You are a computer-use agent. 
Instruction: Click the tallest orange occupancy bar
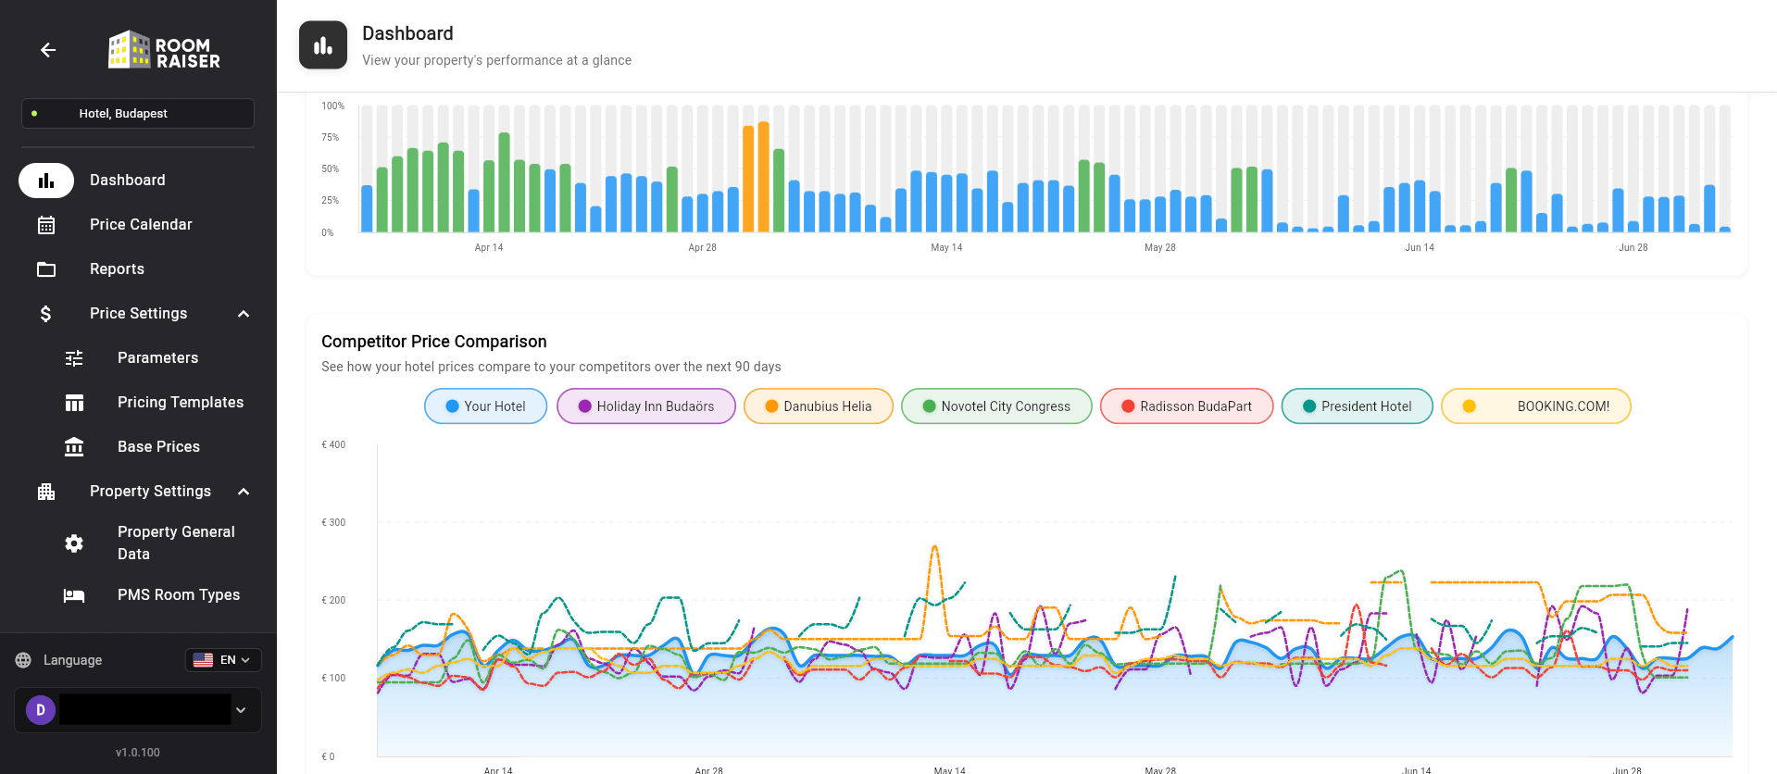(x=763, y=176)
